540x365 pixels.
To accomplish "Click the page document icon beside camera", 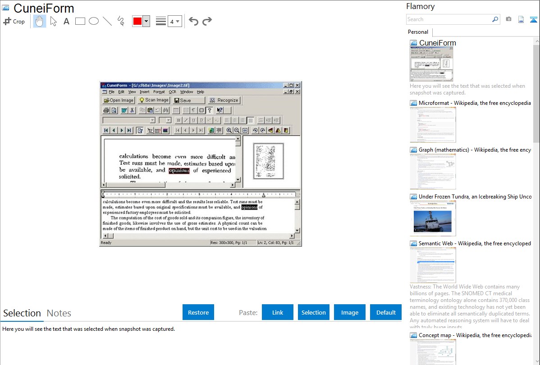I will (x=521, y=19).
